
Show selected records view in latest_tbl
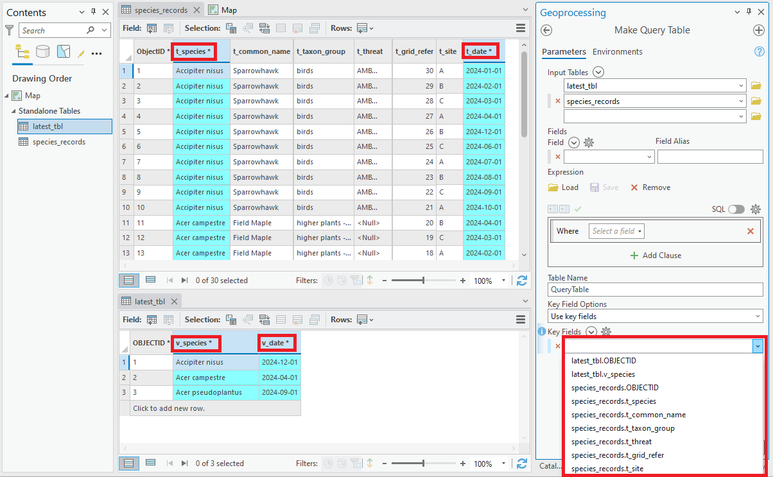pyautogui.click(x=150, y=463)
